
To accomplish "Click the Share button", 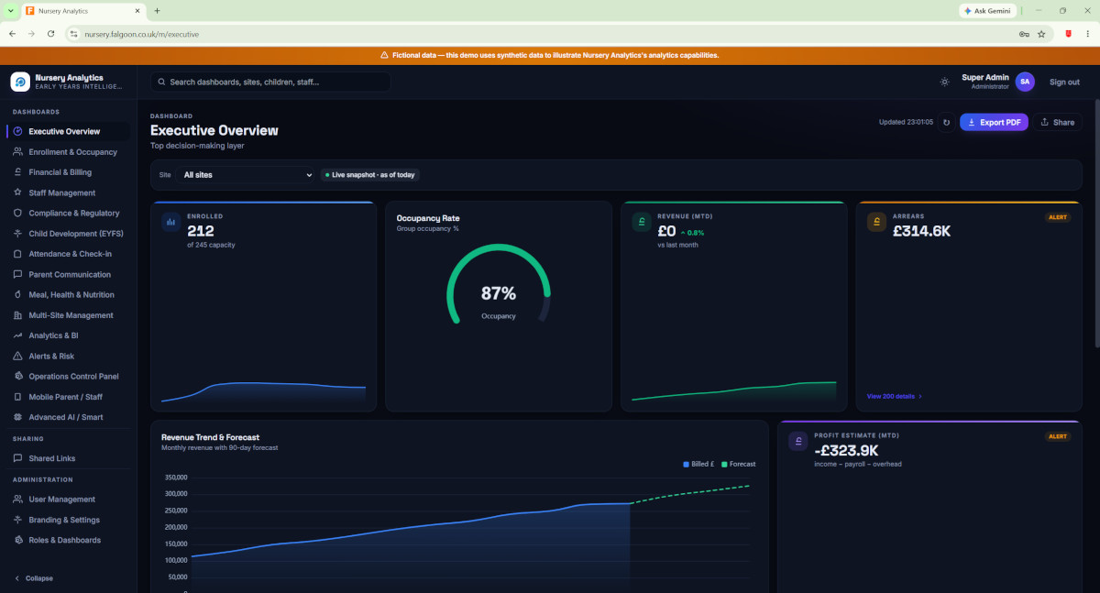I will coord(1057,122).
